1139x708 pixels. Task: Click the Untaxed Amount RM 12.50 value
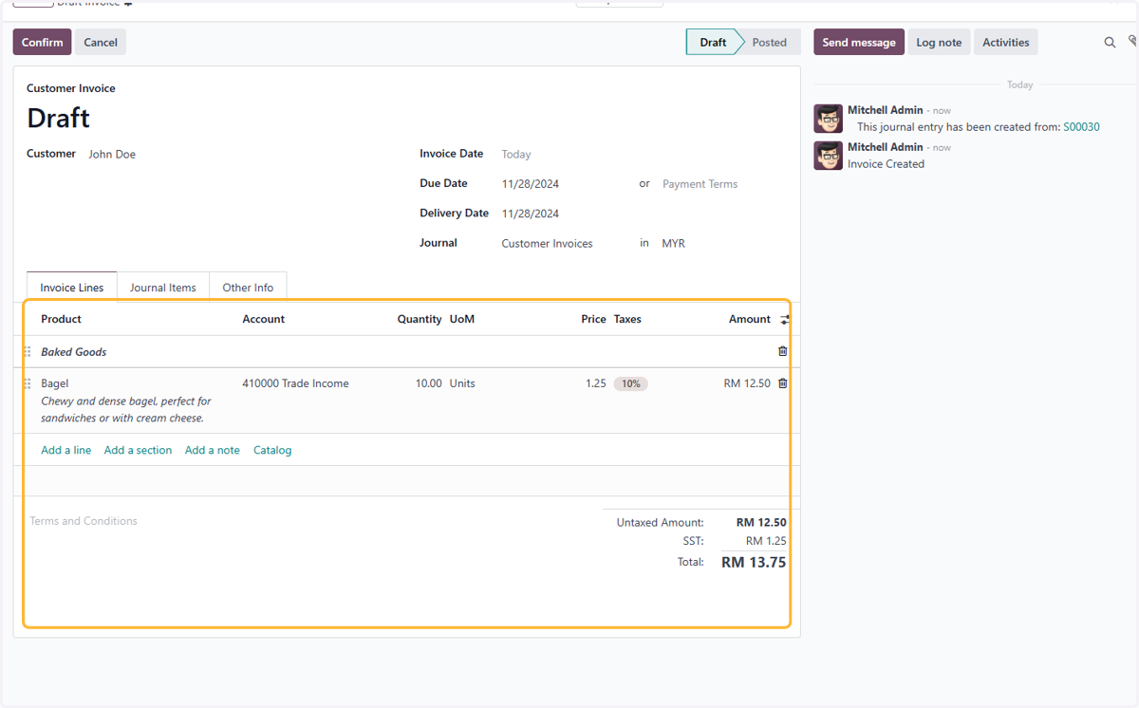tap(761, 522)
